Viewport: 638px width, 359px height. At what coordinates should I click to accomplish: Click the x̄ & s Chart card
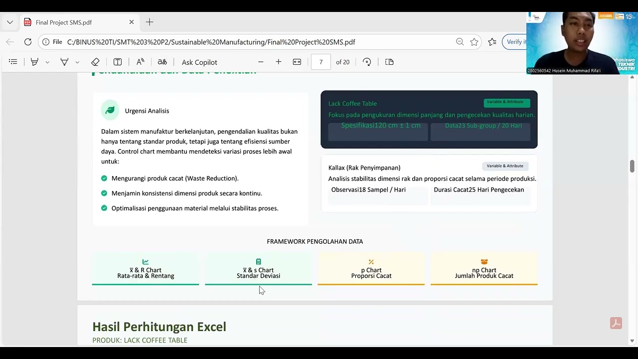pos(258,269)
